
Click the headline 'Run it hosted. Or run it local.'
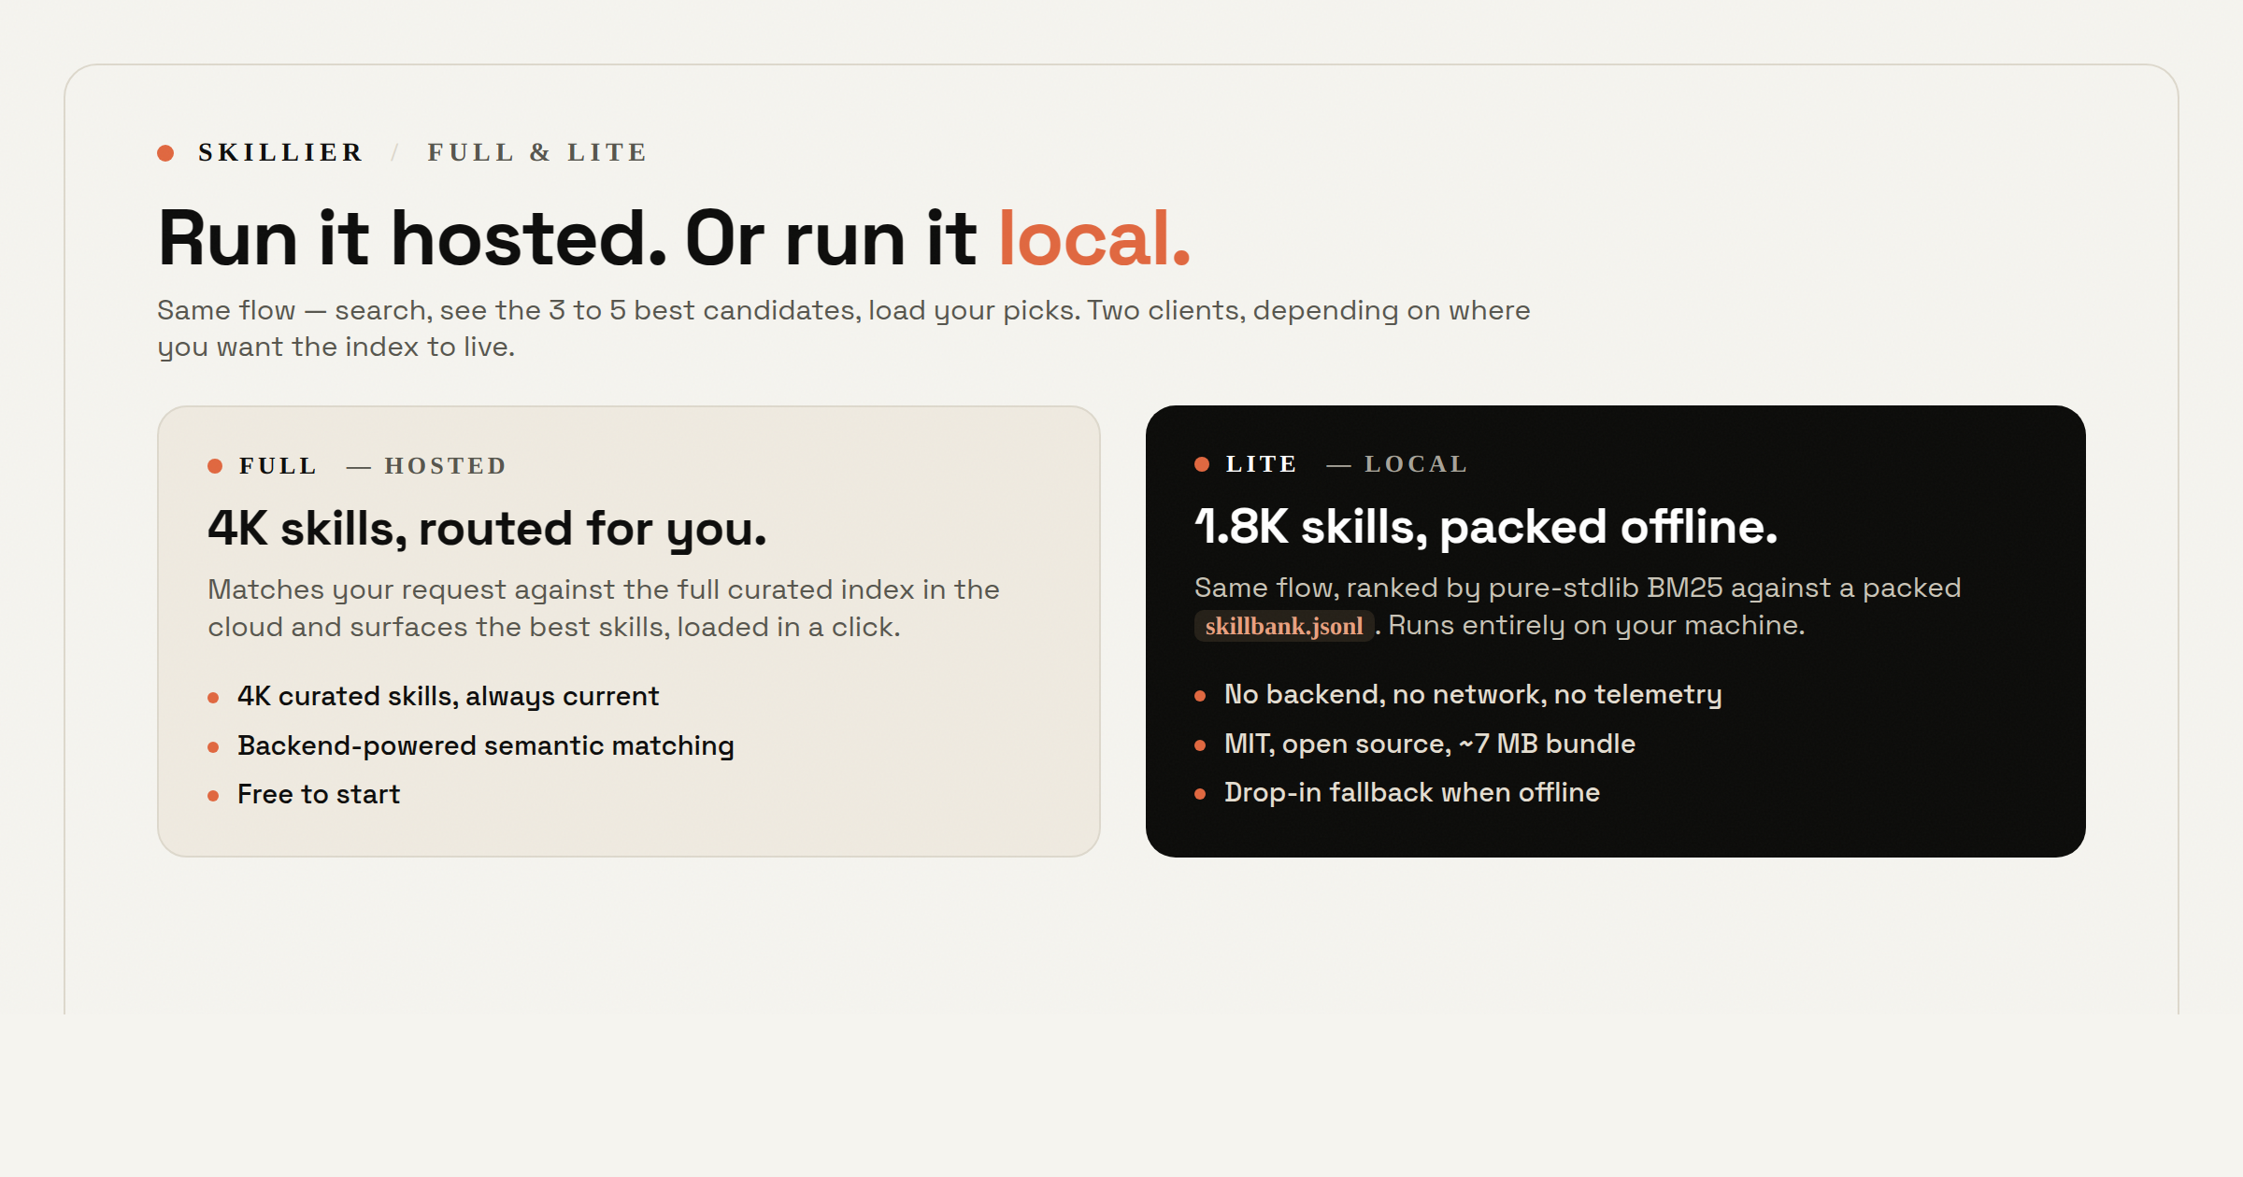coord(674,238)
